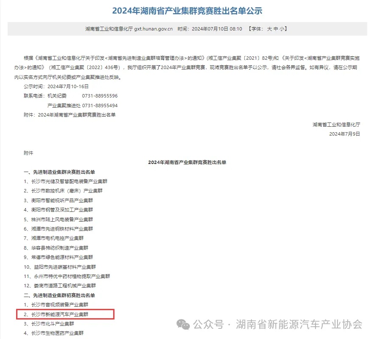Click the page title 2024年湖南省产业集群竞赛胜出名单公示
The height and width of the screenshot is (339, 374).
pos(187,11)
